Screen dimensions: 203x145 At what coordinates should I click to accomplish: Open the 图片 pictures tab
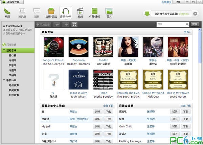109,13
